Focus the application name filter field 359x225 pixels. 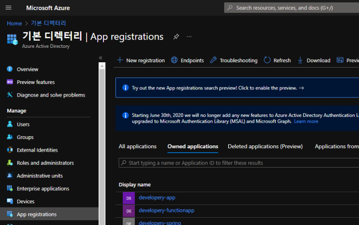[239, 163]
